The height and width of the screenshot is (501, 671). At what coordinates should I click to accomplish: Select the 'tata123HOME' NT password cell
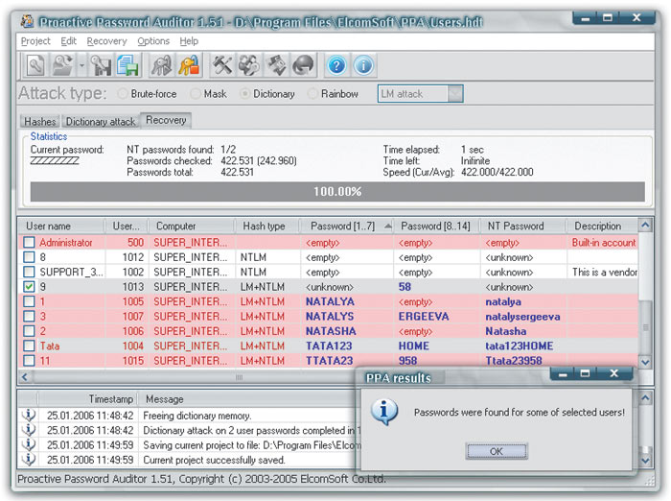522,346
